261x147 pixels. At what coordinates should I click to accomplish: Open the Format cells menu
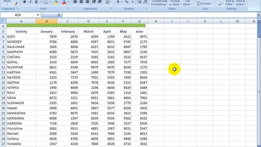(205, 4)
